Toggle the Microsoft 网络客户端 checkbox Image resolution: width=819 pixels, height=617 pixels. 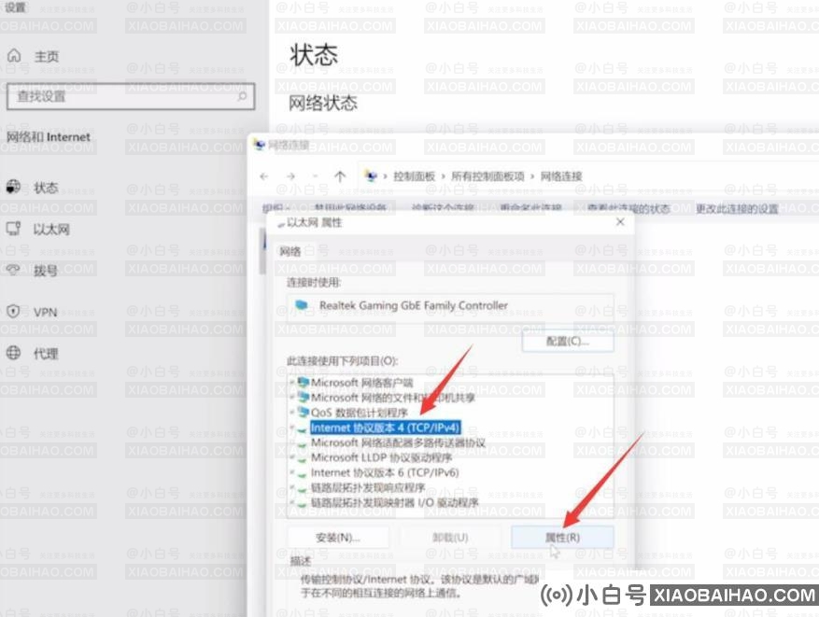pos(292,383)
